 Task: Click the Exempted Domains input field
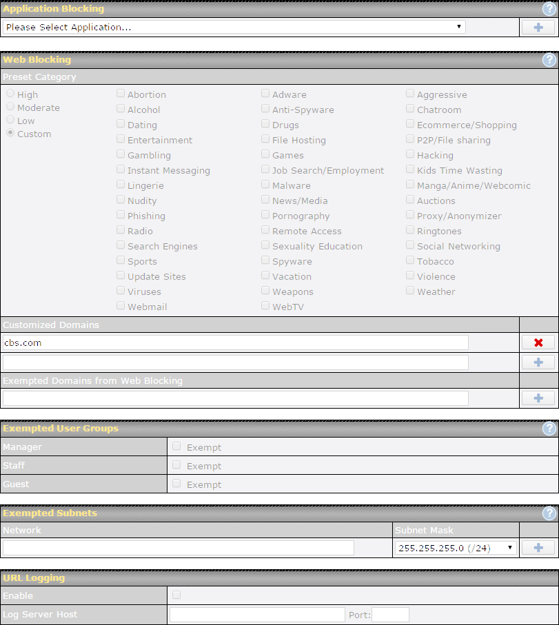point(236,398)
